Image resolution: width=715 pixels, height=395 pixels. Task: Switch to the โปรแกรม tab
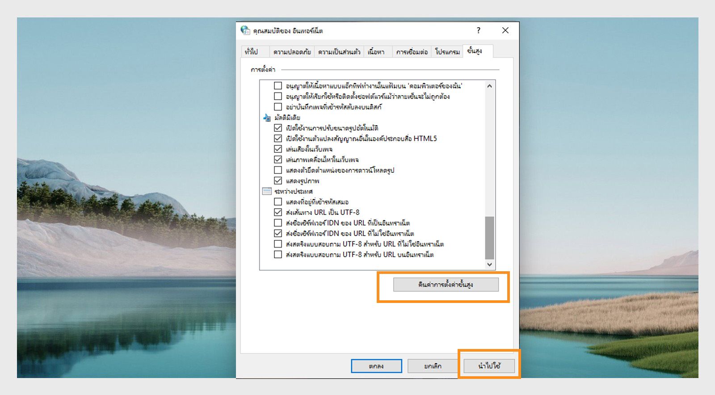click(447, 52)
